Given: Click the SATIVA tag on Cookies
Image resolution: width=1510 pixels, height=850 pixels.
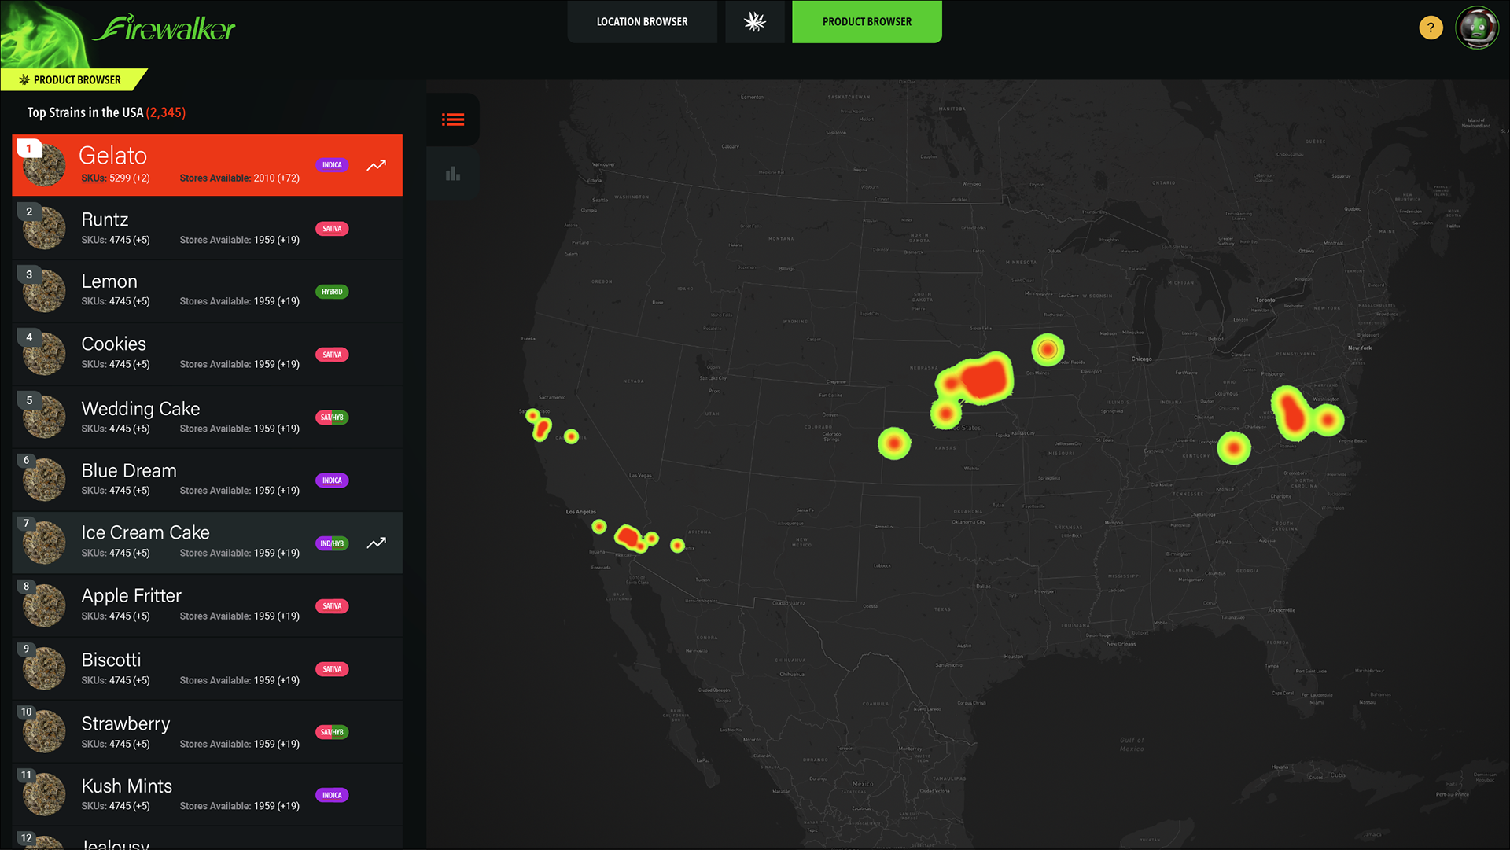Looking at the screenshot, I should pos(332,355).
